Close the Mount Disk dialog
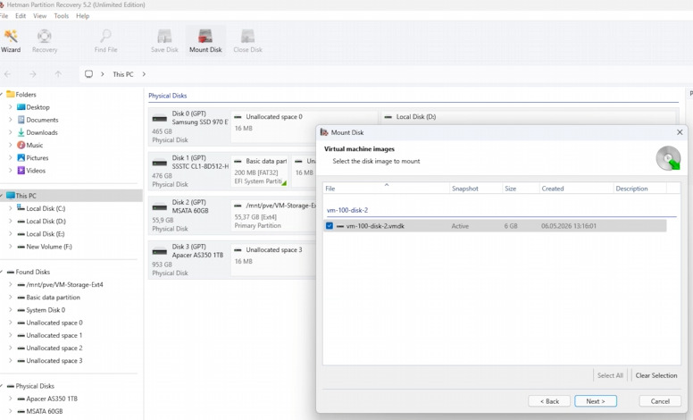The height and width of the screenshot is (420, 693). [x=680, y=132]
